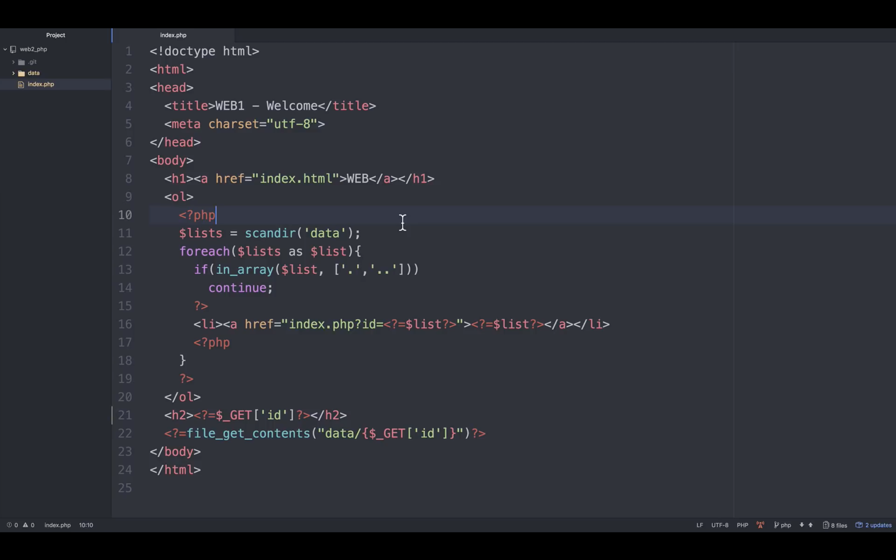Collapse the web2_php project root
Viewport: 896px width, 560px height.
click(x=5, y=49)
